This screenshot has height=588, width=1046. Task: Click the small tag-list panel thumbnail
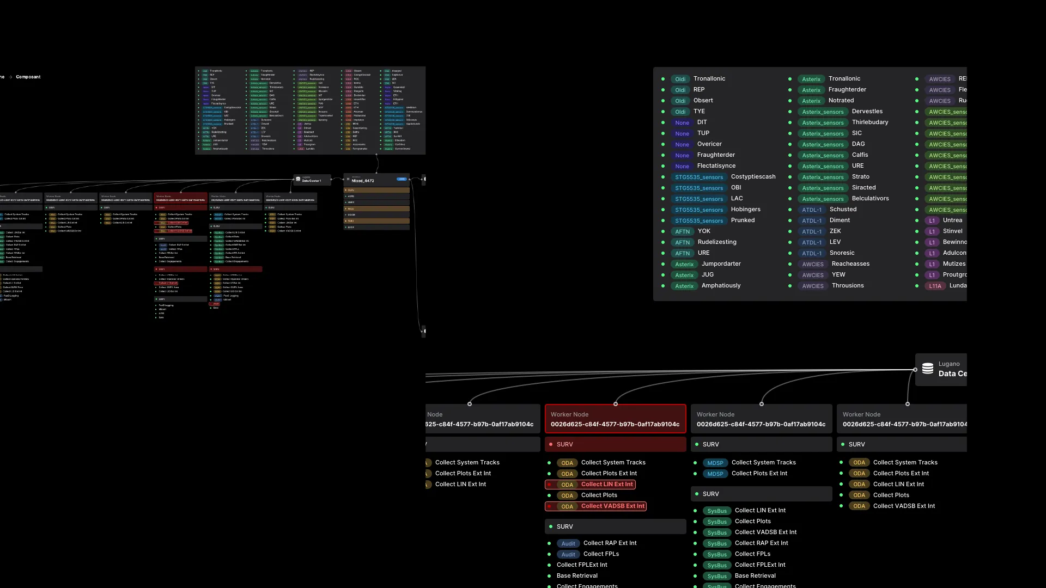[310, 111]
